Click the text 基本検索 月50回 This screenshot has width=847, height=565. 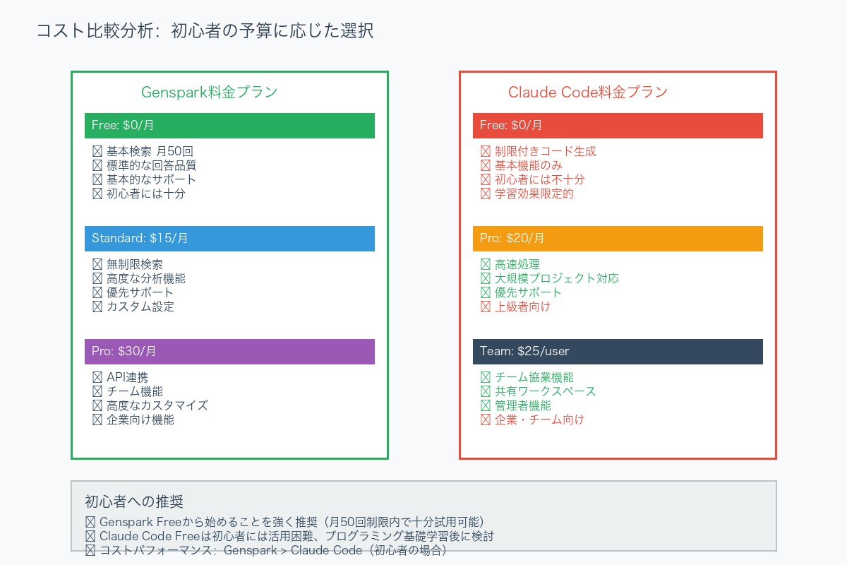[x=150, y=151]
